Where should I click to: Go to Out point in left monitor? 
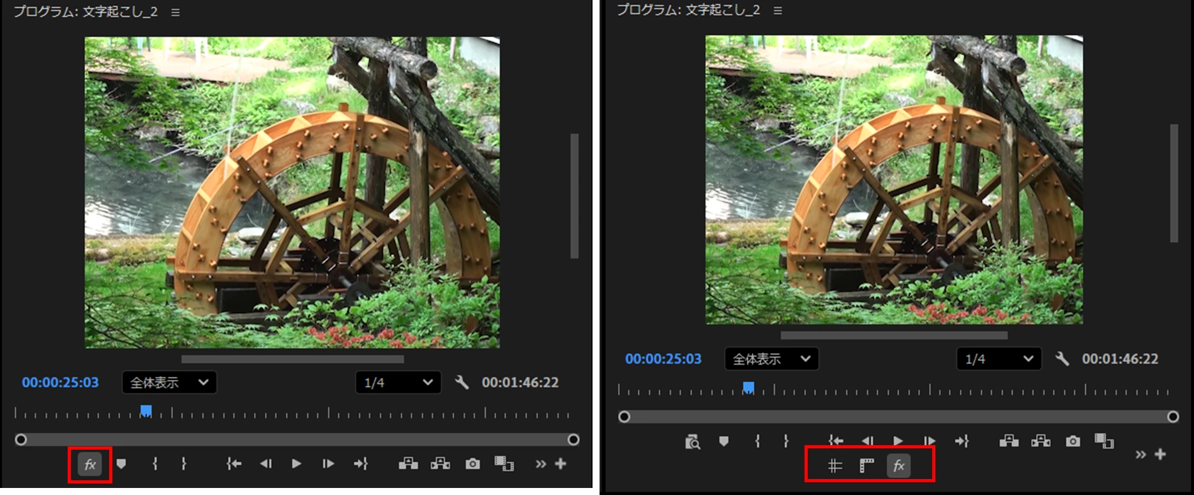(361, 464)
